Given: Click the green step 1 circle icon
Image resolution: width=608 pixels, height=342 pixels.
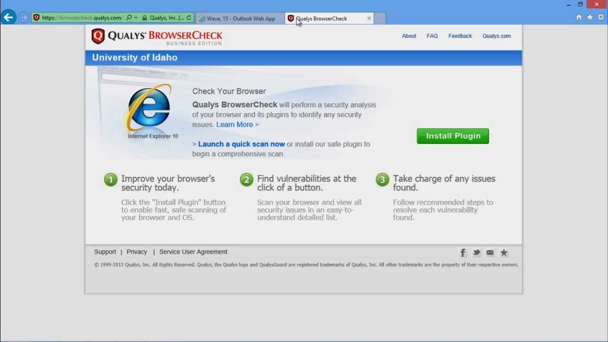Looking at the screenshot, I should 111,180.
